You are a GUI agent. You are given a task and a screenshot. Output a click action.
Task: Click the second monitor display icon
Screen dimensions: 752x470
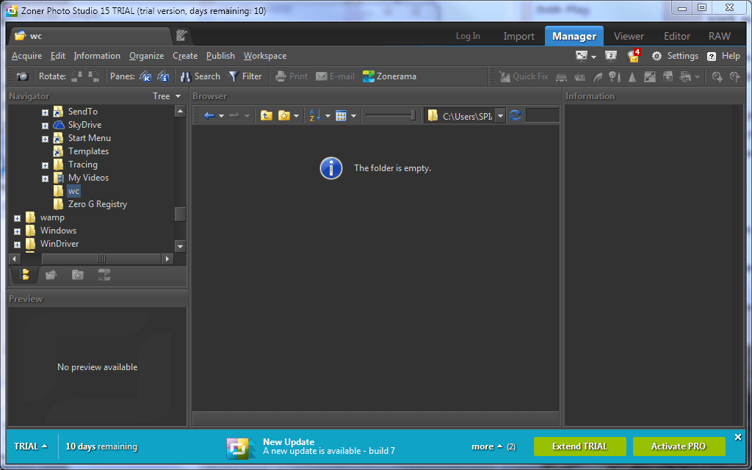(x=610, y=56)
